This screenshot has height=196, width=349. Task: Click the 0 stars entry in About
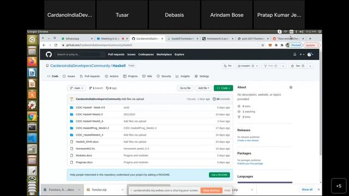pos(244,106)
